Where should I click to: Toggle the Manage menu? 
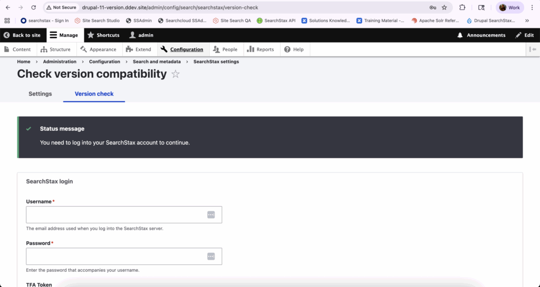pyautogui.click(x=64, y=35)
